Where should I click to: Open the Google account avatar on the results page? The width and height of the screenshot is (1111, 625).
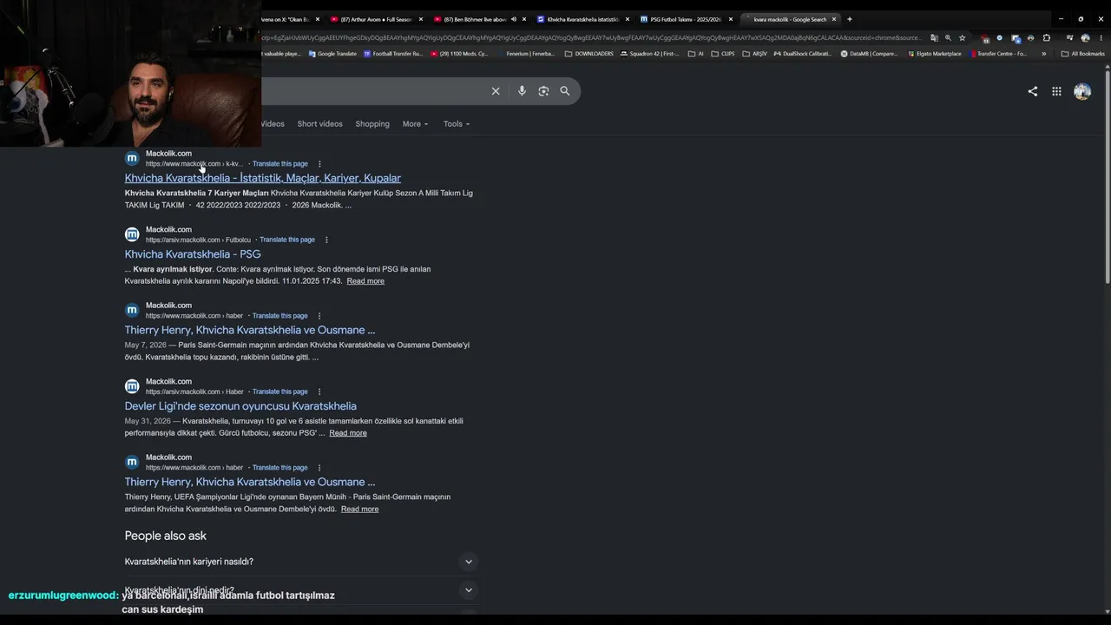pyautogui.click(x=1082, y=91)
